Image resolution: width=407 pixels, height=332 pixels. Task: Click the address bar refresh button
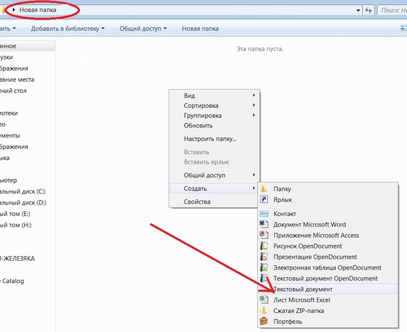368,11
